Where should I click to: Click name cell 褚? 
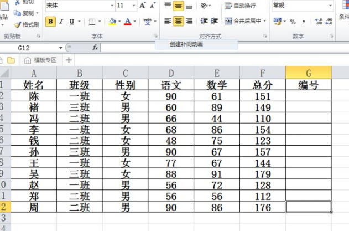click(34, 107)
